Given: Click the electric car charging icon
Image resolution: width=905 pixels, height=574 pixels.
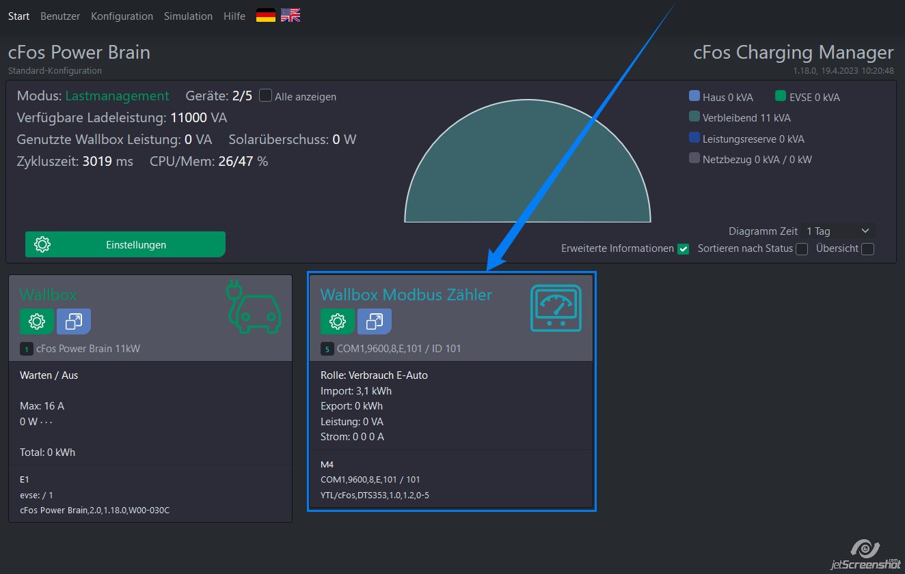Looking at the screenshot, I should tap(253, 306).
